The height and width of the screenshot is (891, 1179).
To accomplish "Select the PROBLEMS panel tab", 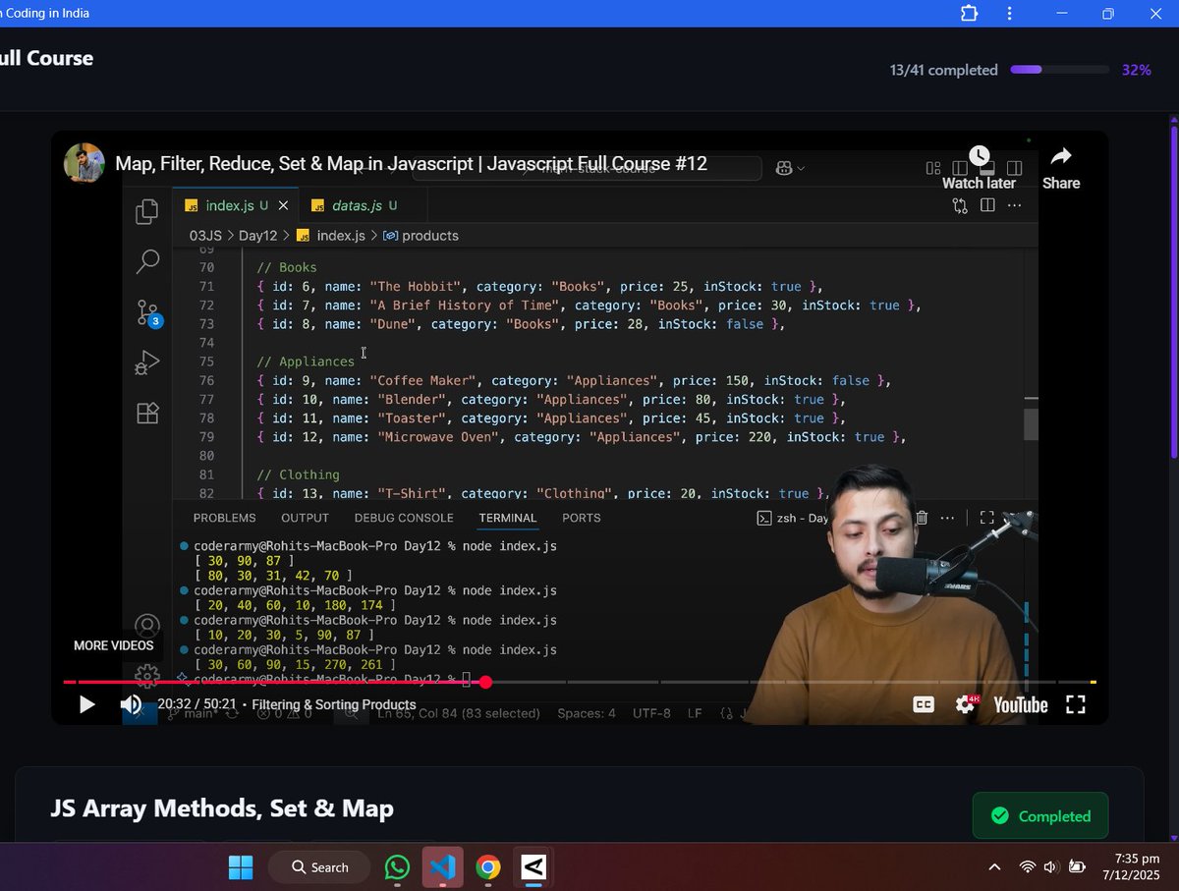I will point(224,518).
